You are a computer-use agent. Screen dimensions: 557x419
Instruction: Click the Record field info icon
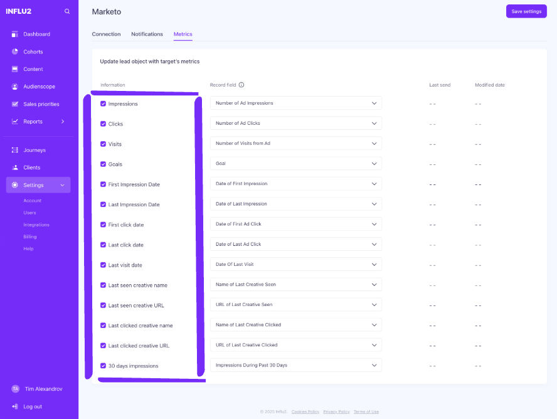click(241, 85)
